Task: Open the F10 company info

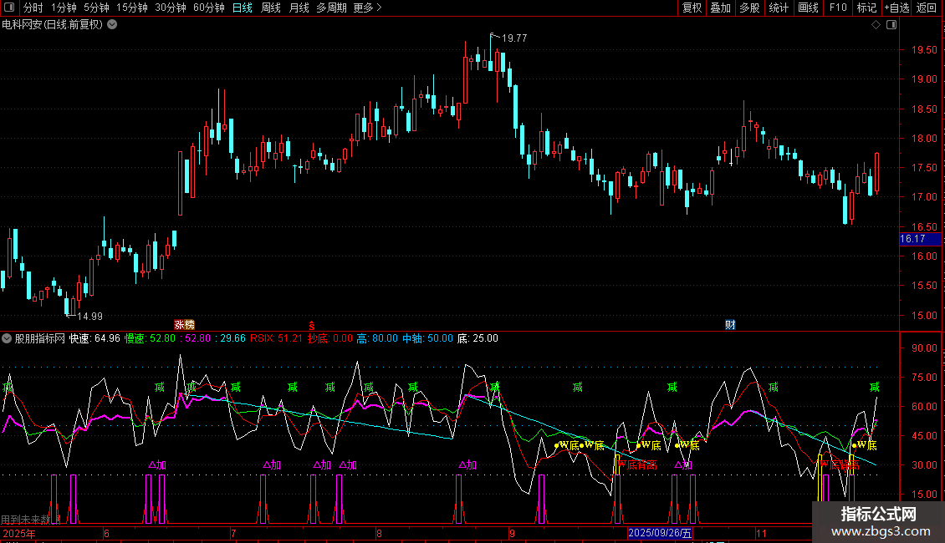Action: 837,8
